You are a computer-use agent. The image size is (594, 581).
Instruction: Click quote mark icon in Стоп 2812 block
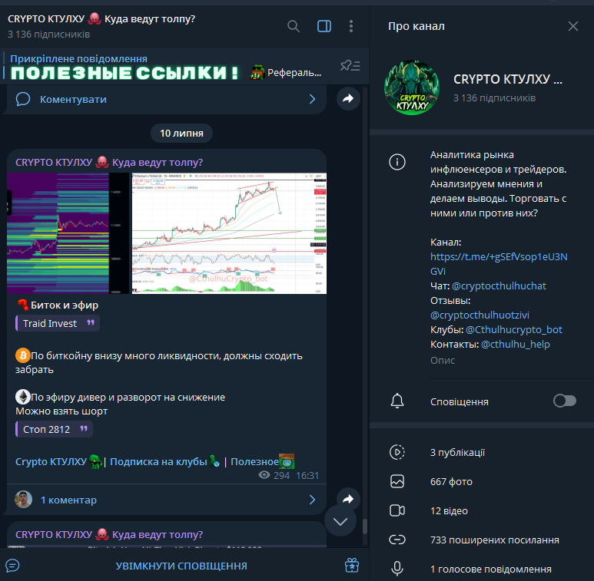tap(84, 428)
